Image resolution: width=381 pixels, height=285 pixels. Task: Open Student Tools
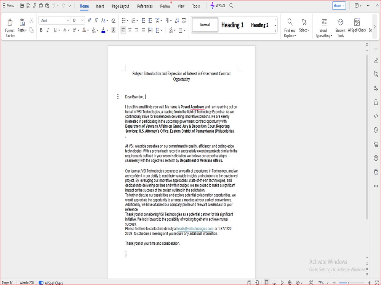pyautogui.click(x=340, y=28)
